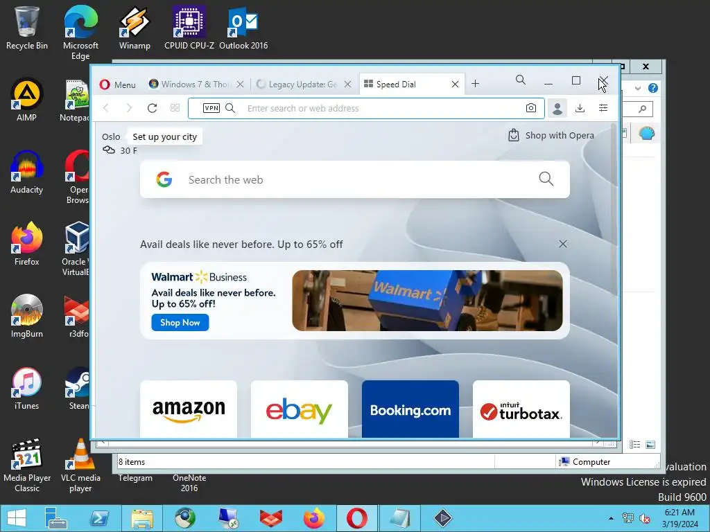
Task: Open the Opera Menu button
Action: tap(118, 85)
